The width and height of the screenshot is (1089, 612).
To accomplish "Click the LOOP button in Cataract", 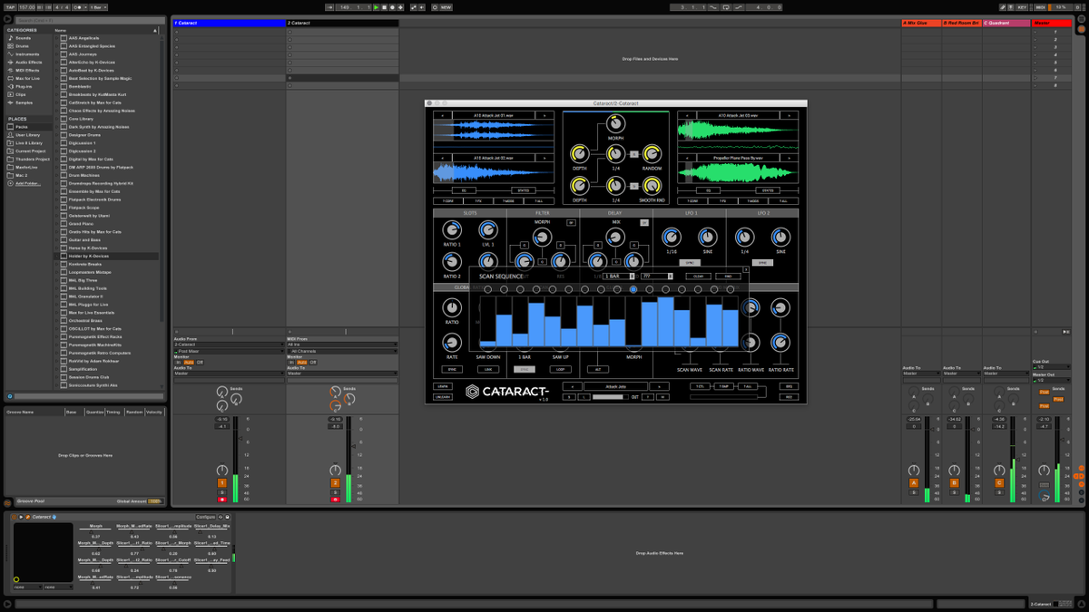I will (561, 369).
